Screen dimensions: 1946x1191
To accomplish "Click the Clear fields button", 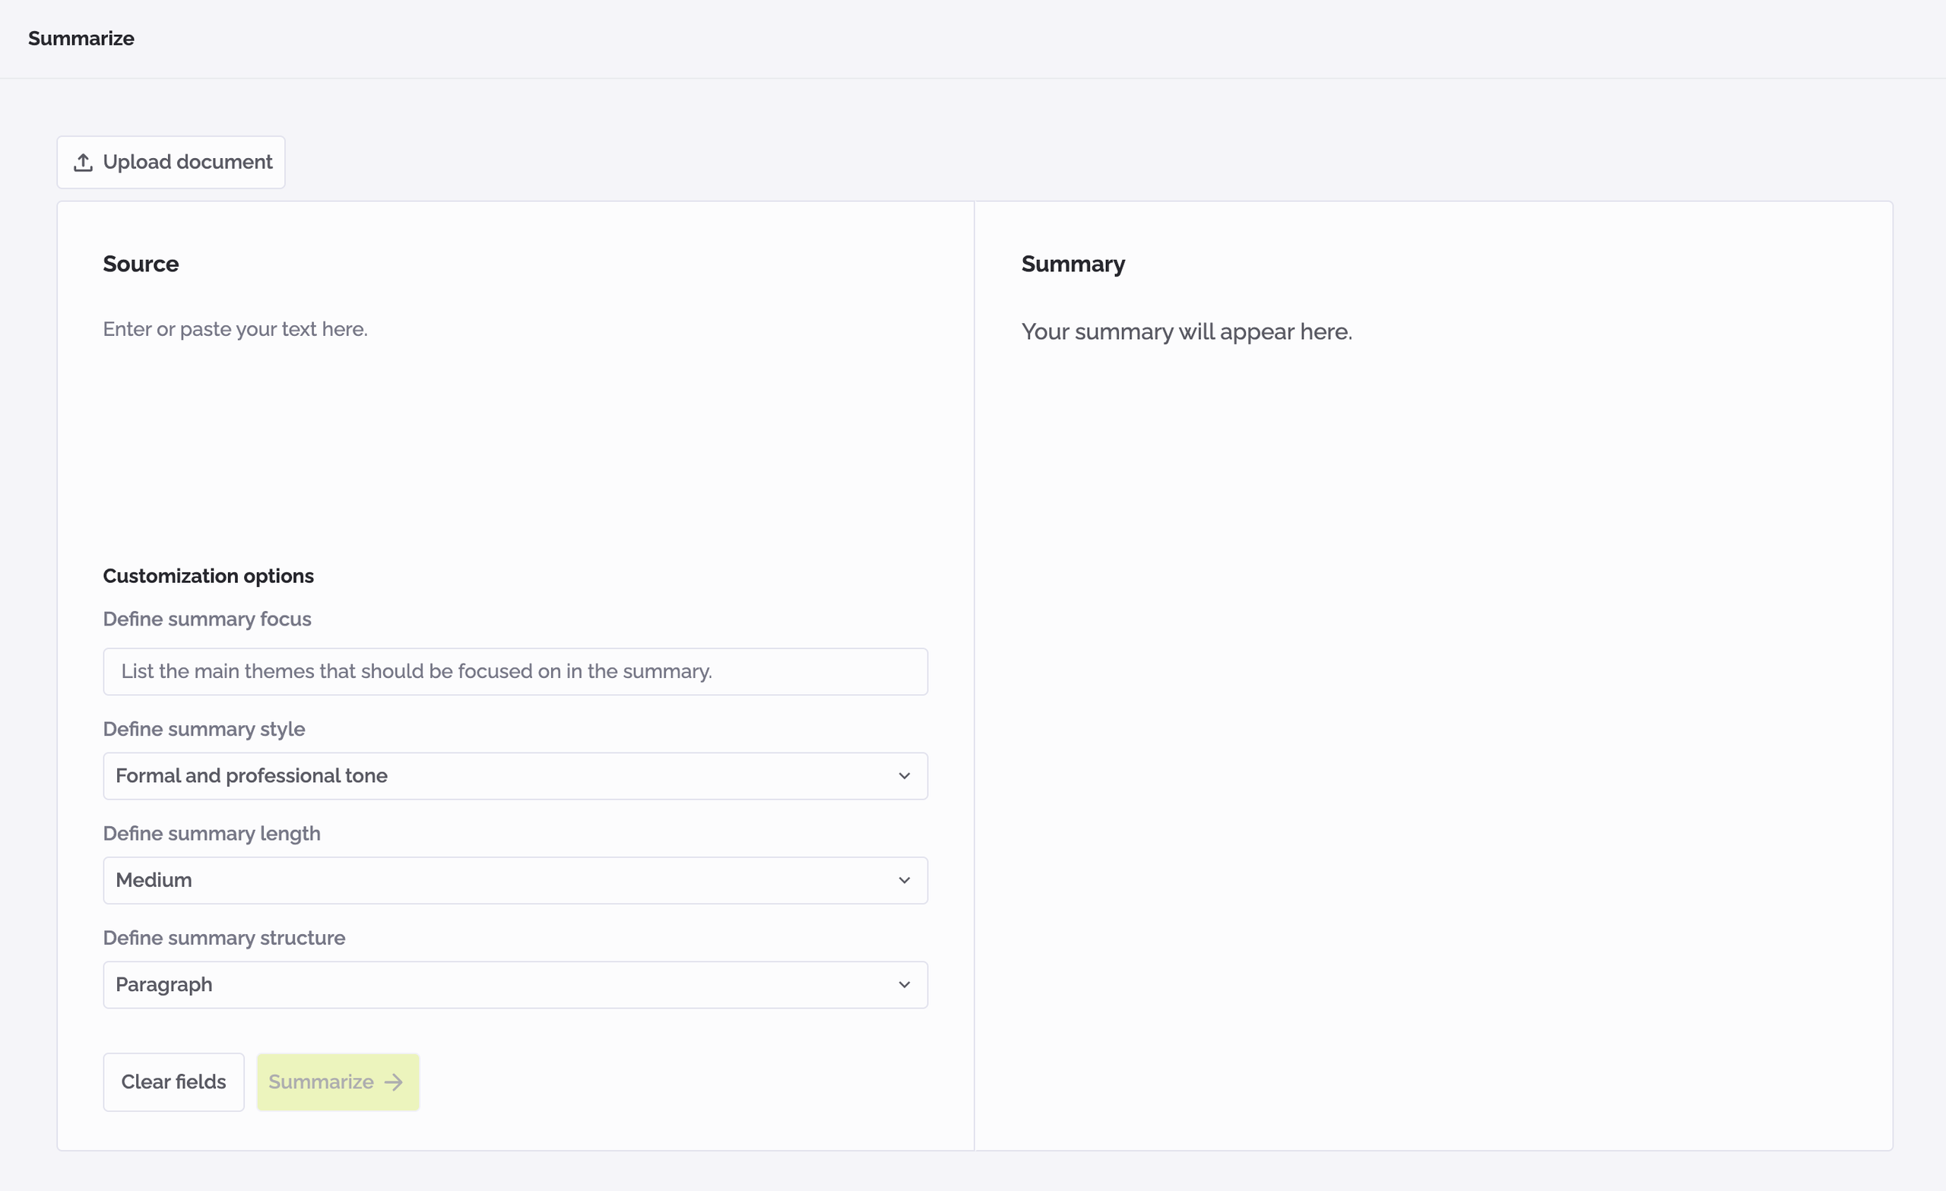I will click(173, 1082).
